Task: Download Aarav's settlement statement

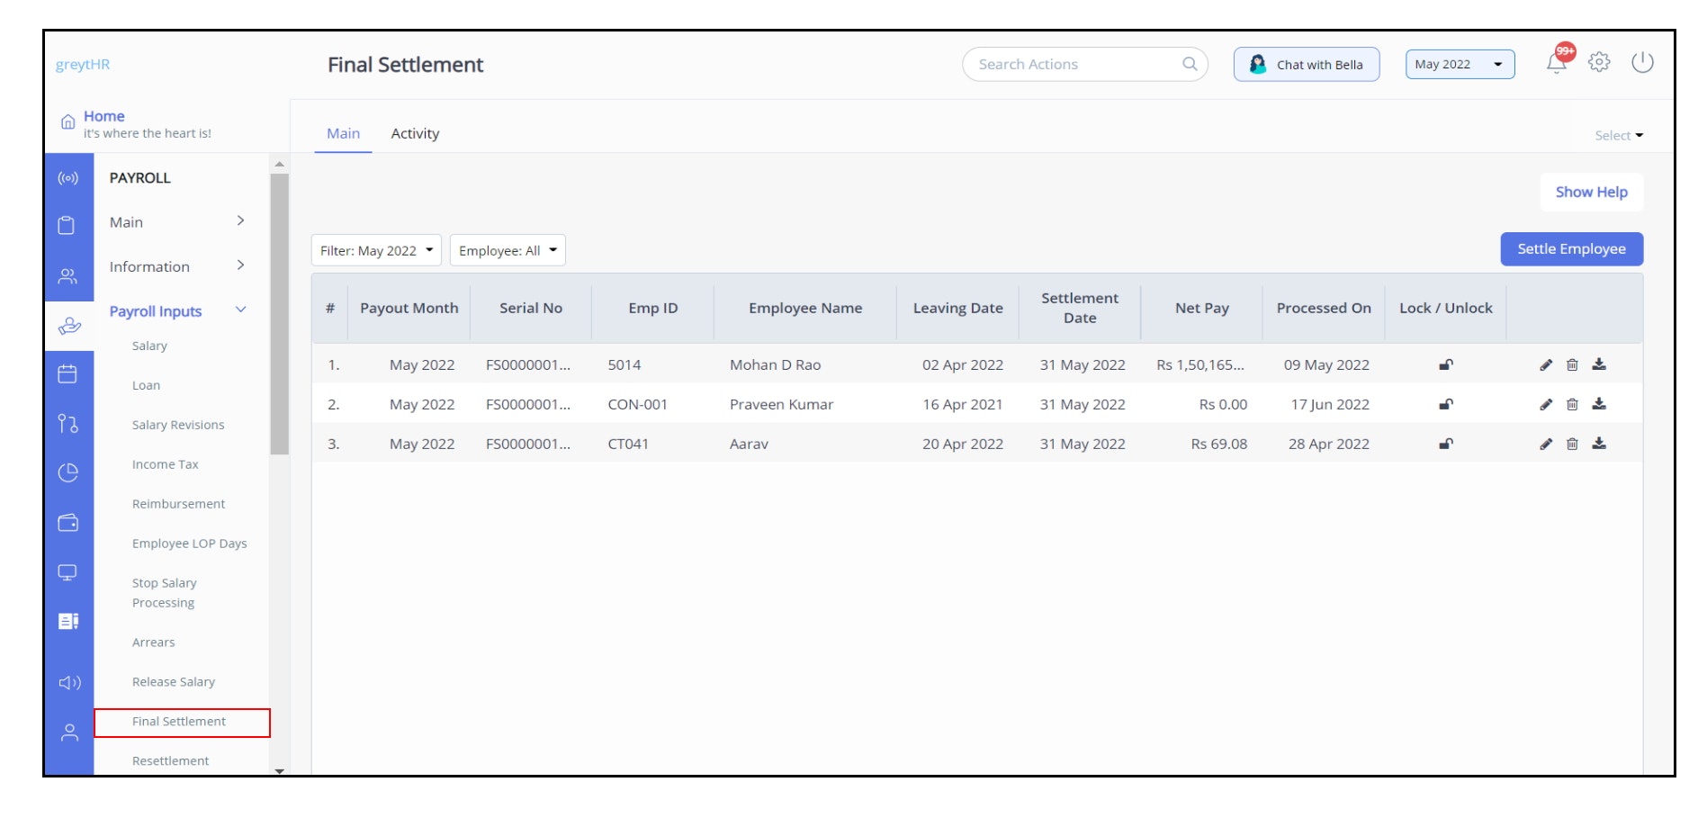Action: pos(1599,444)
